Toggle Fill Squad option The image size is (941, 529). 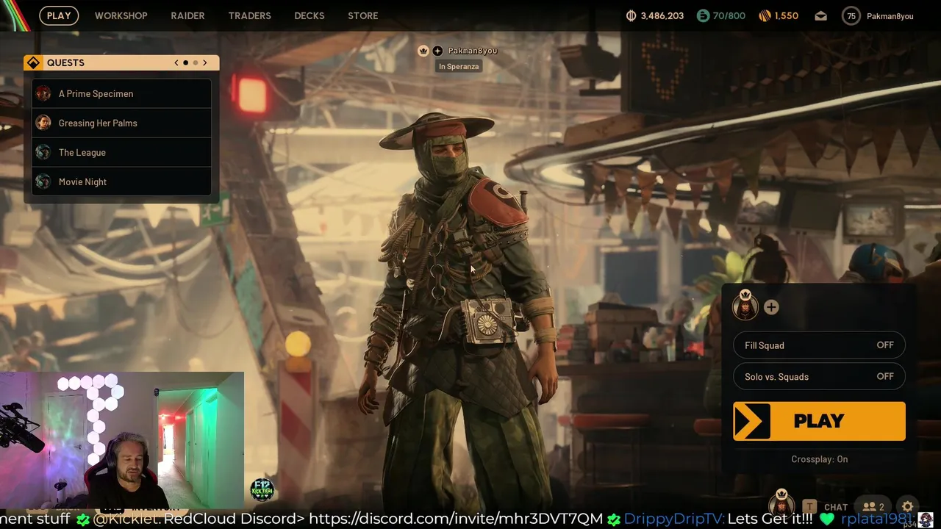click(x=819, y=345)
